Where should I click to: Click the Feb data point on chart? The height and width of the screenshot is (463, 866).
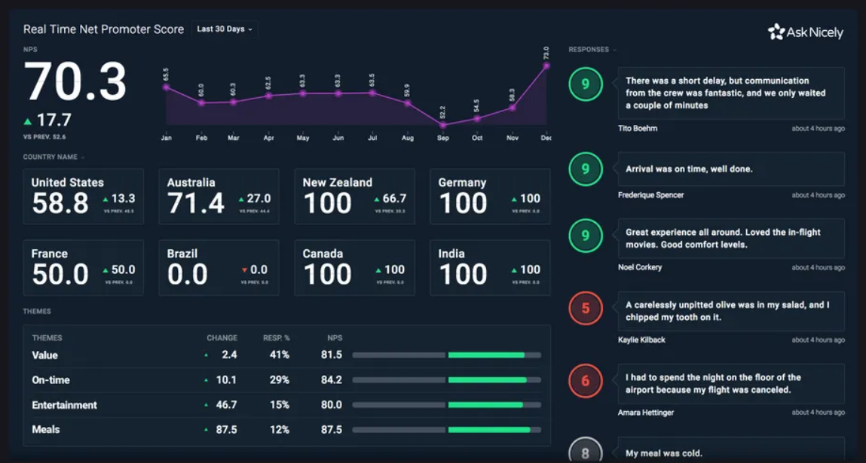(201, 102)
